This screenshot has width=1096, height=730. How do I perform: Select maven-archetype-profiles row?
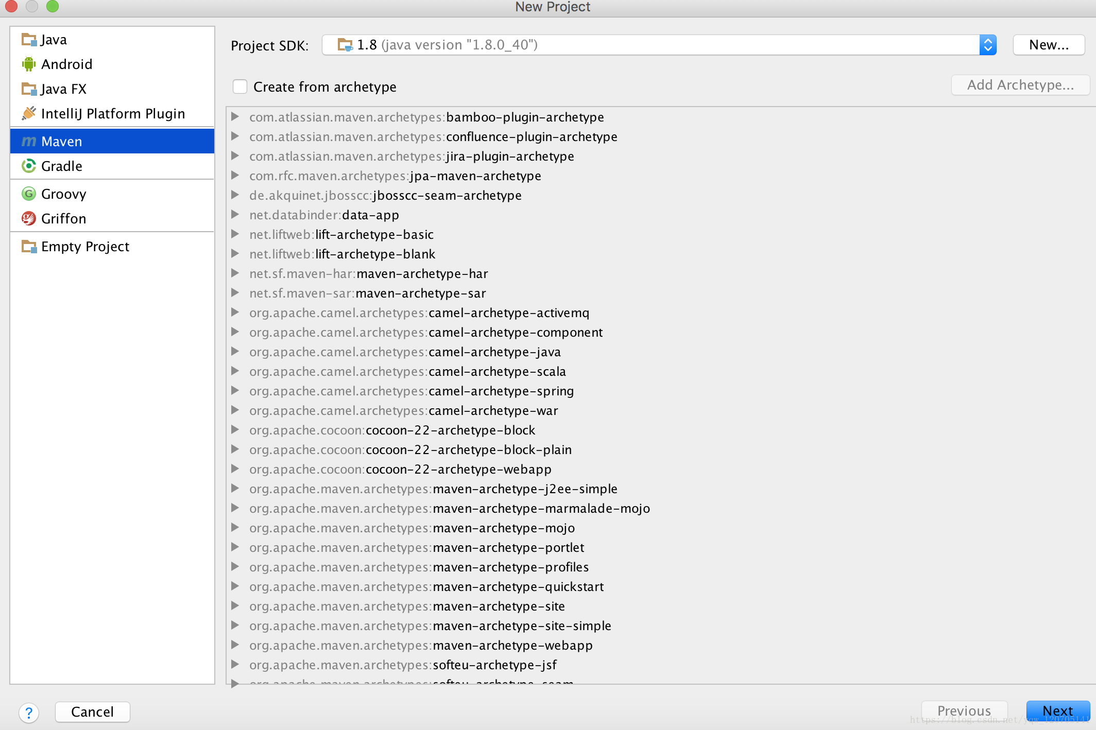coord(660,567)
